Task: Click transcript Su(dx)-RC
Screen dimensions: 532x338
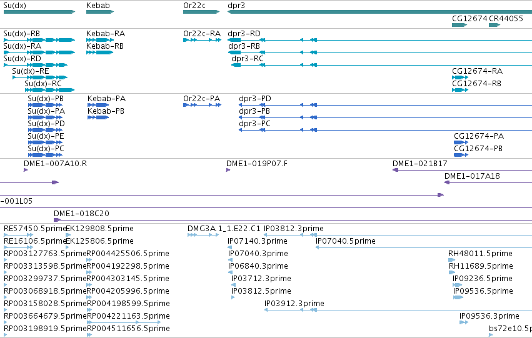Action: click(50, 90)
